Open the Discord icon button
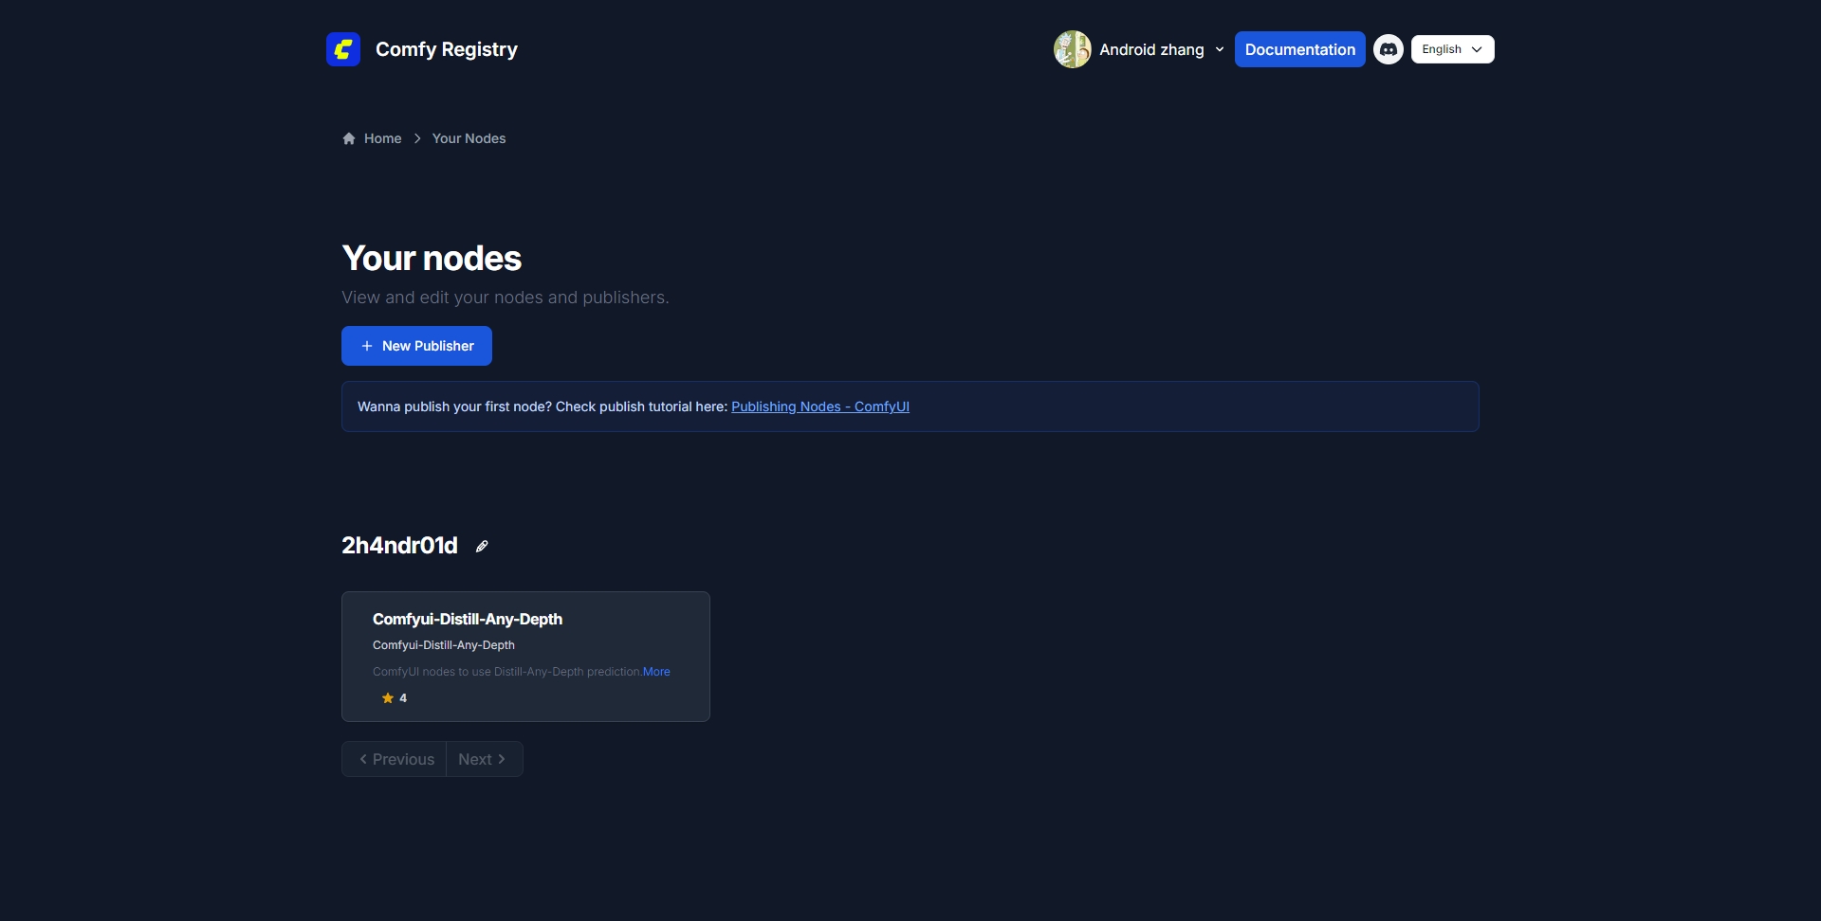1821x921 pixels. (x=1389, y=49)
